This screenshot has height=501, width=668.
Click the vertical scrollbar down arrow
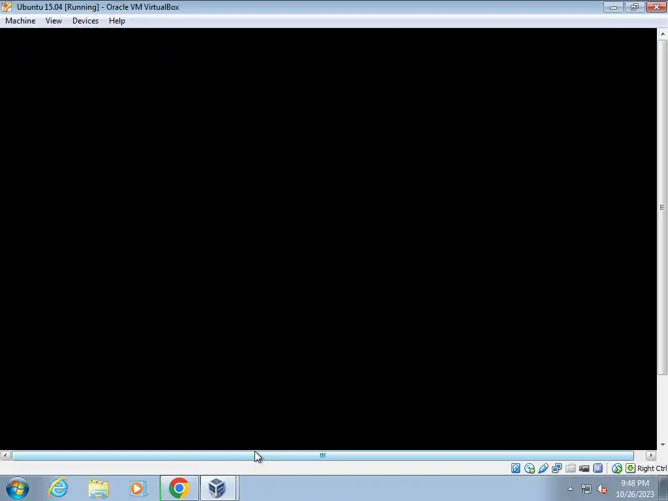tap(663, 444)
